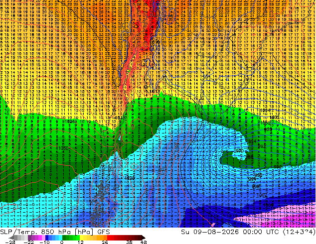Click the dark blue legend swatch above -10
Viewport: 316px width, 244px height.
pos(47,238)
